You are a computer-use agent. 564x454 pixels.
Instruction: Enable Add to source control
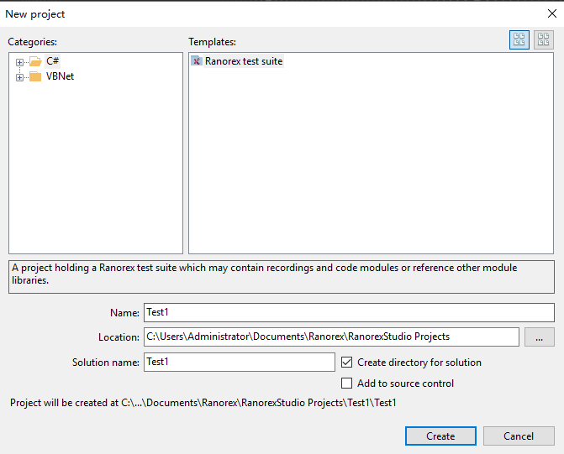click(x=347, y=383)
